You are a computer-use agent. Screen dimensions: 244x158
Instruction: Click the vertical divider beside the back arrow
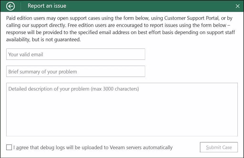coord(21,6)
